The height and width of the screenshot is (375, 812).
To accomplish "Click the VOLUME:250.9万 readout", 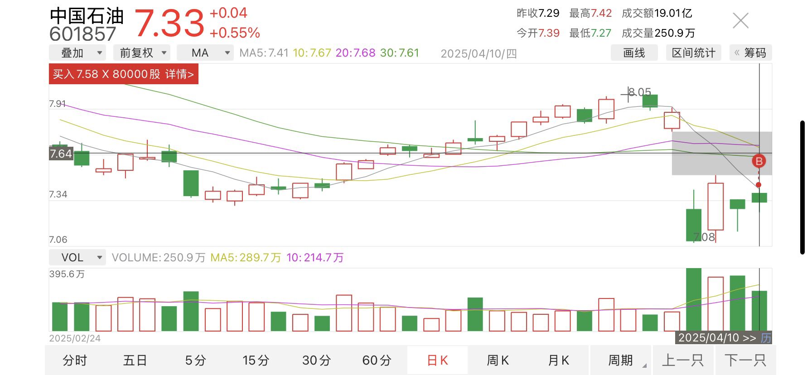I will [159, 258].
